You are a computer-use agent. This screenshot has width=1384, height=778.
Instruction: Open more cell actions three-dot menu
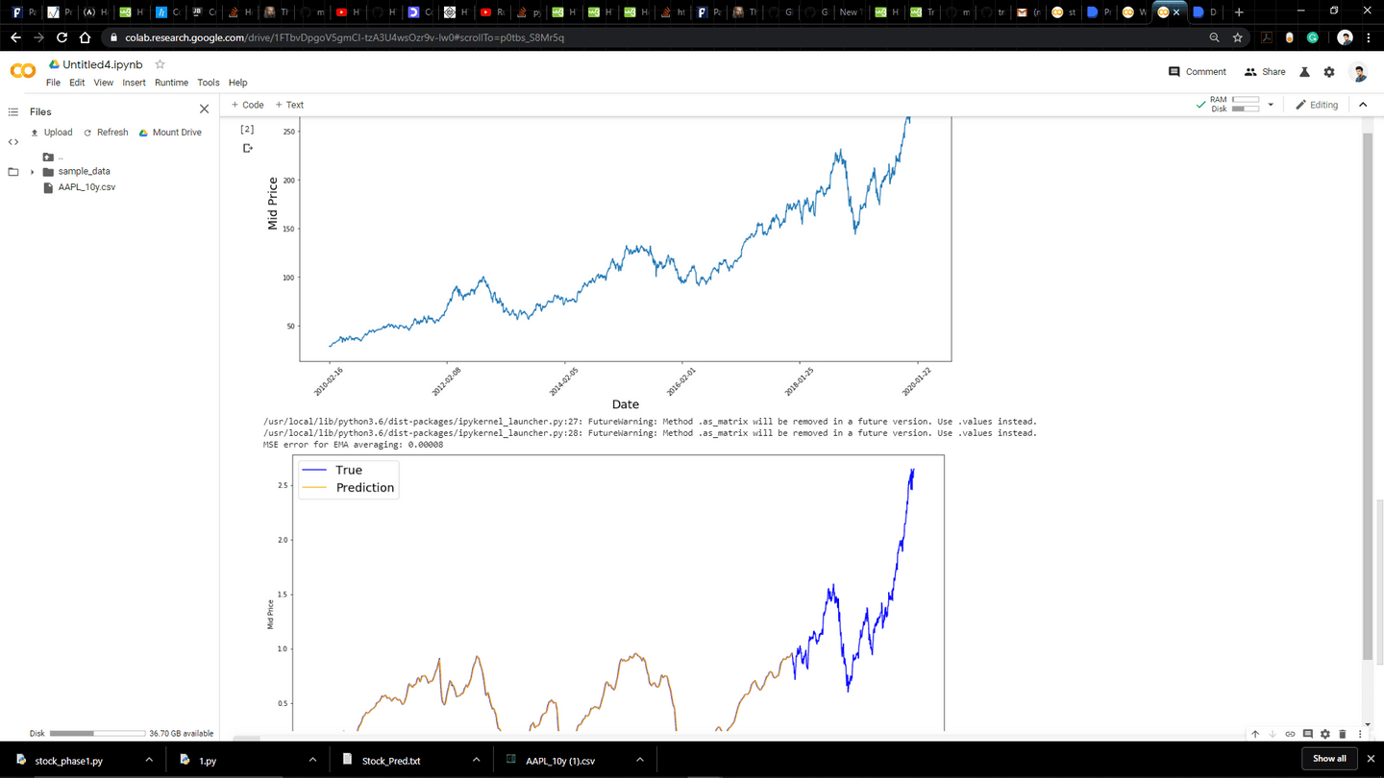(x=1360, y=734)
